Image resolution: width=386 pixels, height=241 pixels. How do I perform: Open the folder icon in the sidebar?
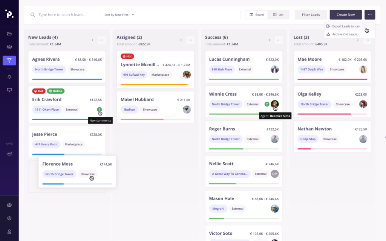click(x=9, y=34)
